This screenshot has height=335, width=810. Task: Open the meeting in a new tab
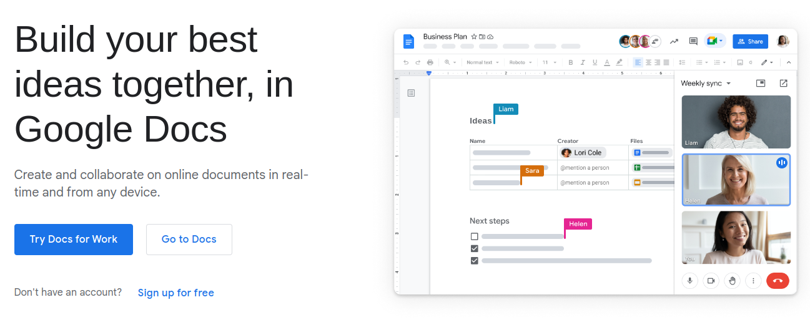click(783, 83)
